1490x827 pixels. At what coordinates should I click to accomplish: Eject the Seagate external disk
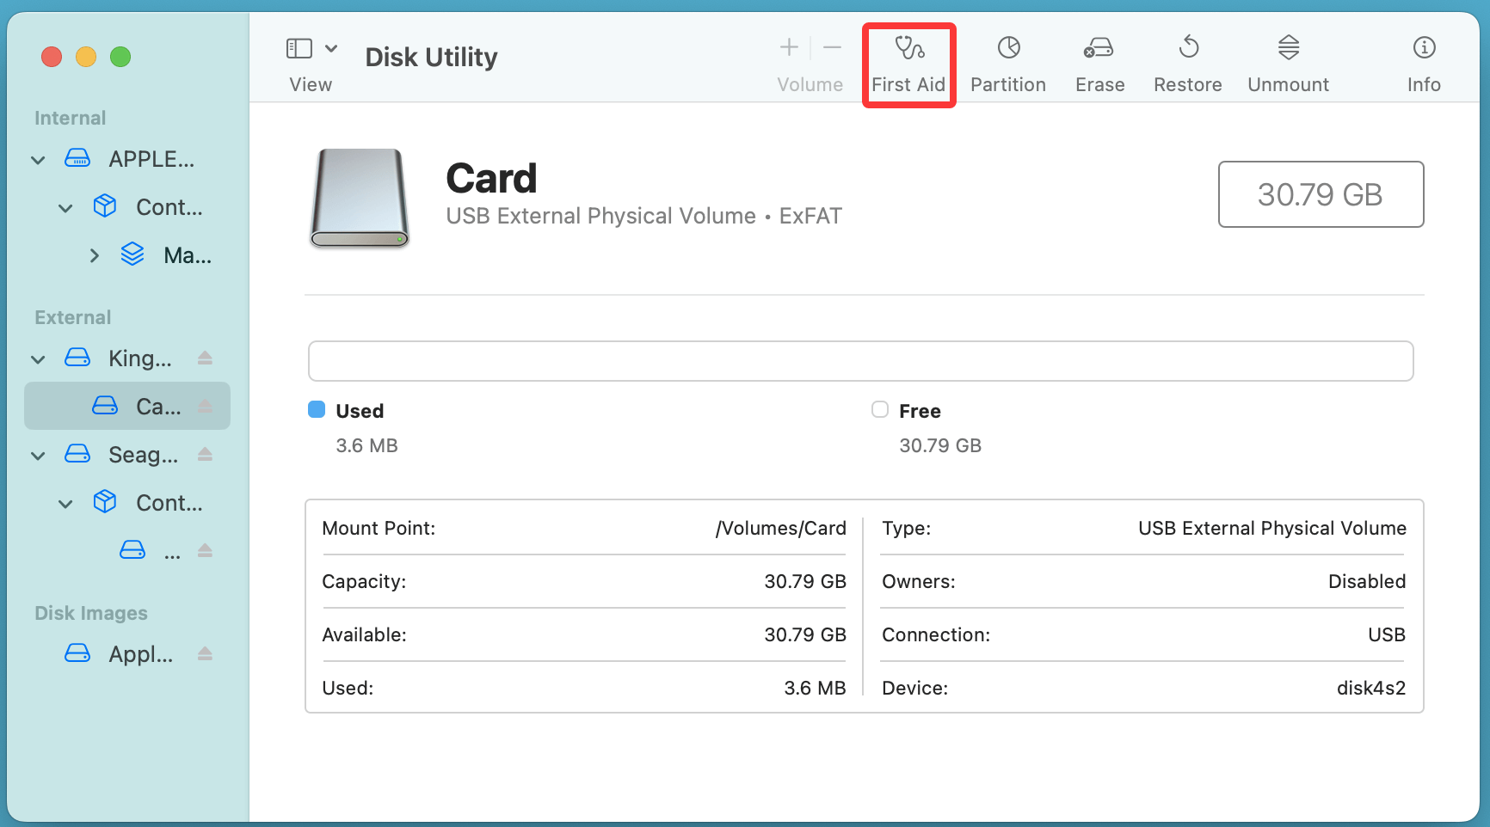pos(205,455)
